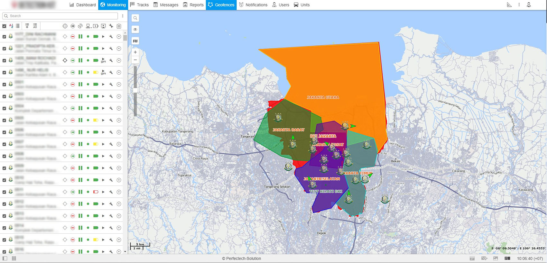Sort the unit list alphabetically A-Z

(x=11, y=26)
